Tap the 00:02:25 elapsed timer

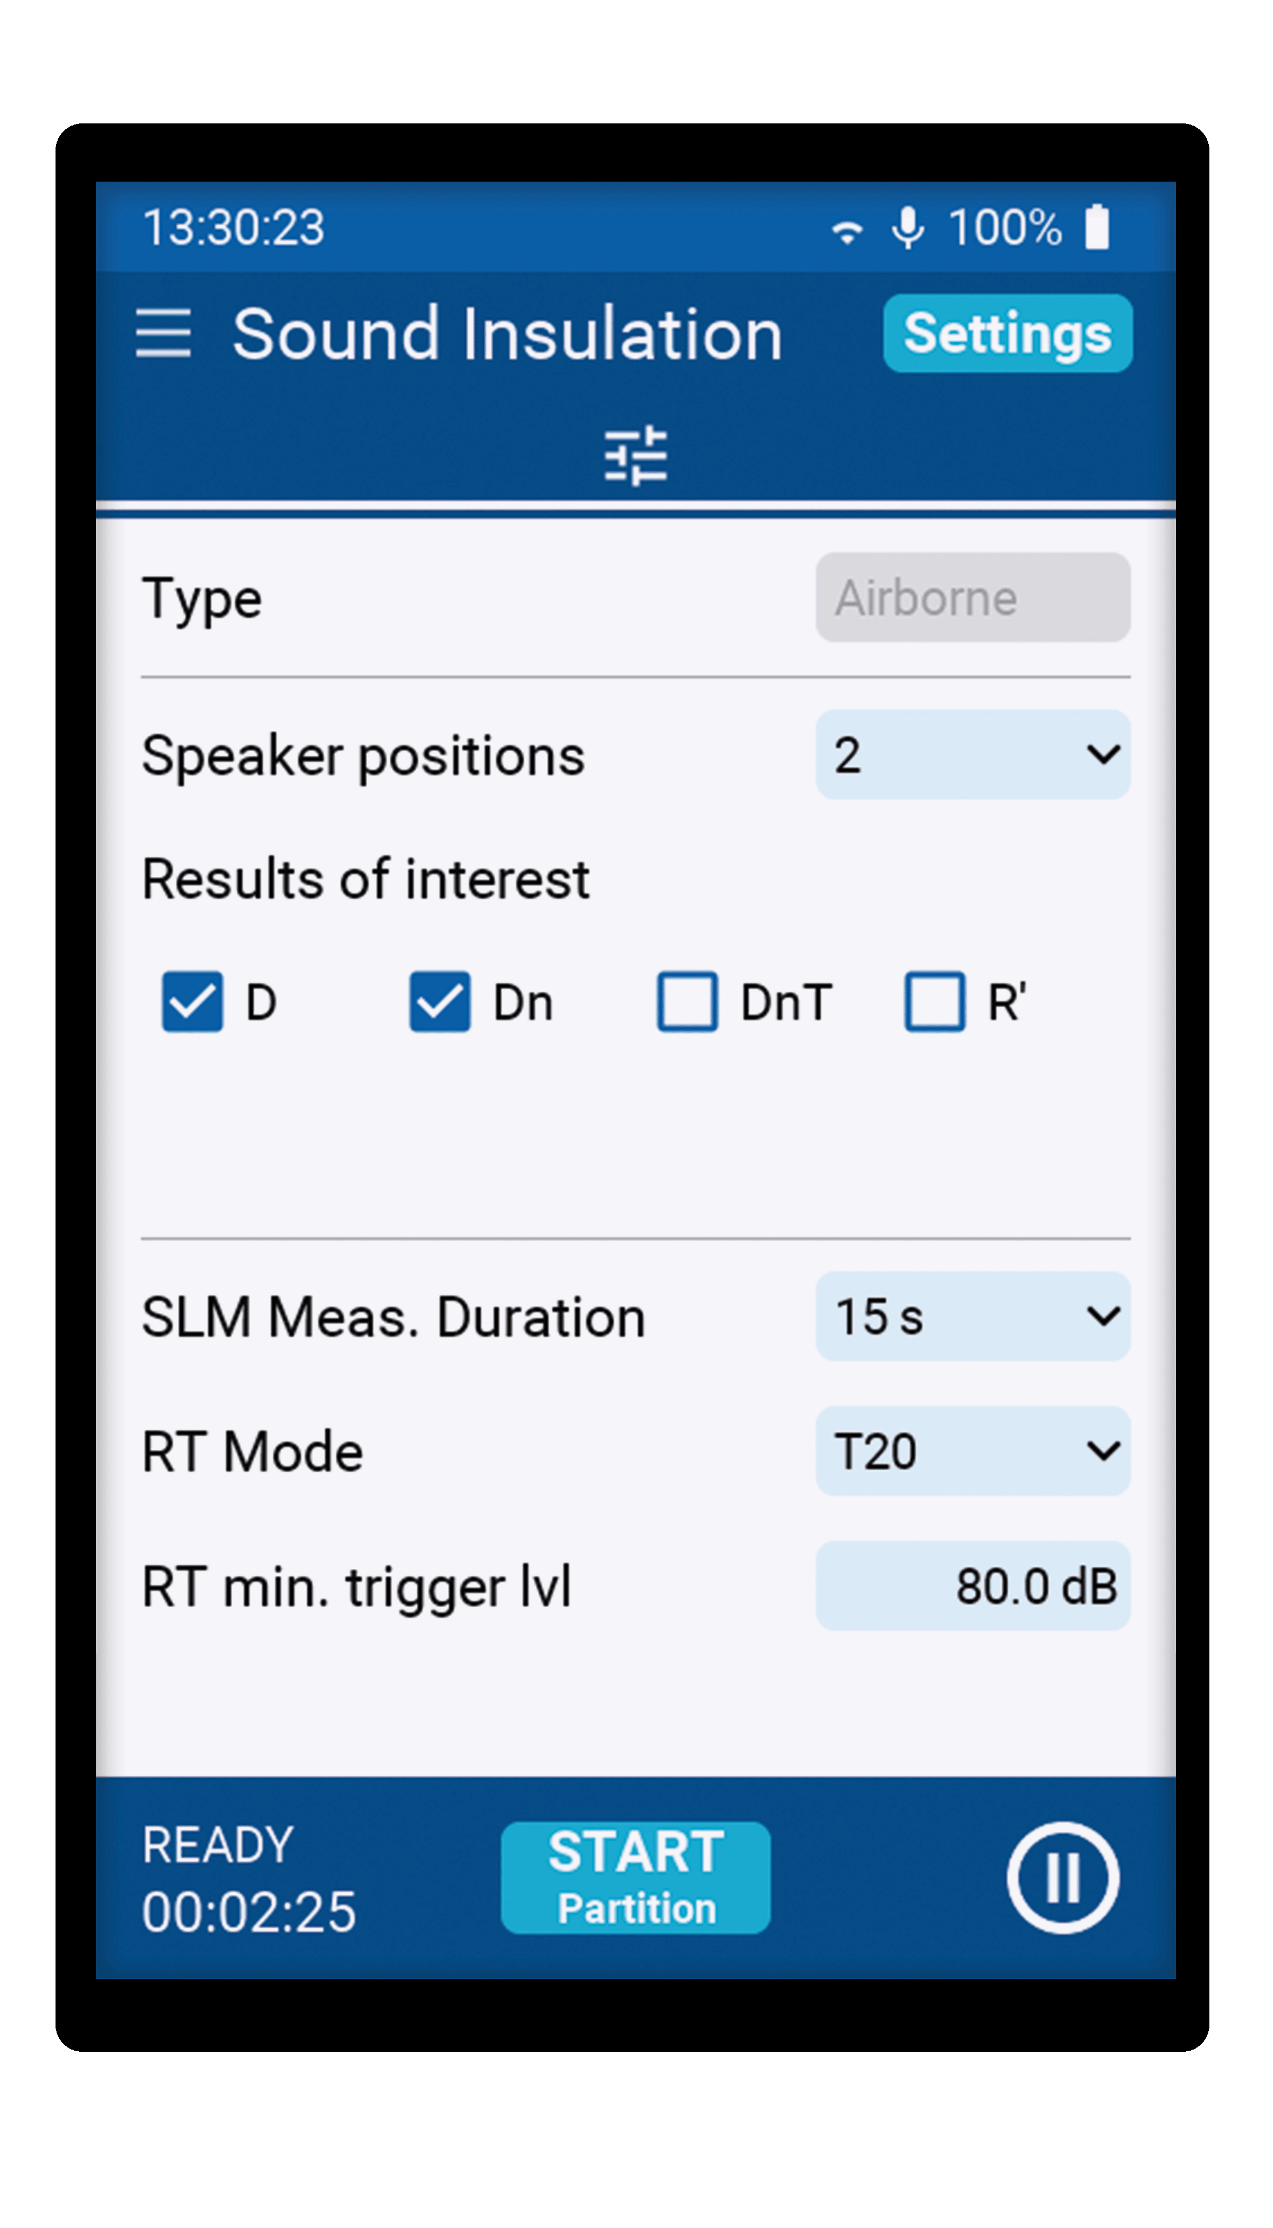[249, 1912]
